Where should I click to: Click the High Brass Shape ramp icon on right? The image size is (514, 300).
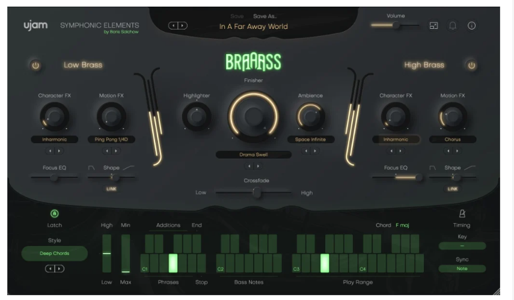point(470,168)
